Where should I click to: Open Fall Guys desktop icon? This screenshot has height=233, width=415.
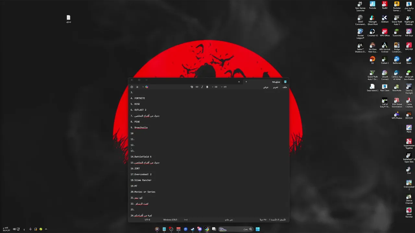409,33
